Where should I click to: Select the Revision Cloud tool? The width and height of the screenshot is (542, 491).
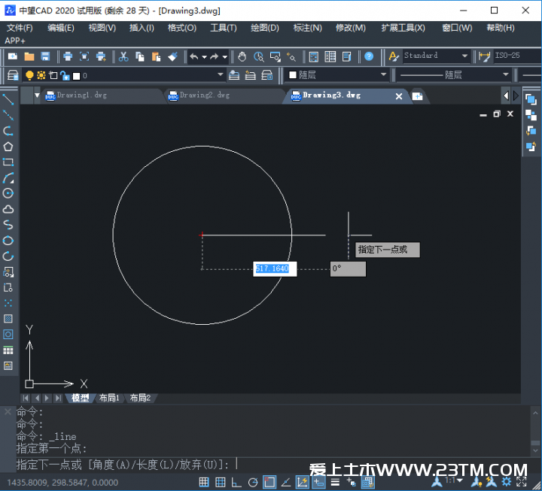coord(8,209)
